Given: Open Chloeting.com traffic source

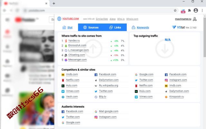Looking at the screenshot, I should coord(77,55).
